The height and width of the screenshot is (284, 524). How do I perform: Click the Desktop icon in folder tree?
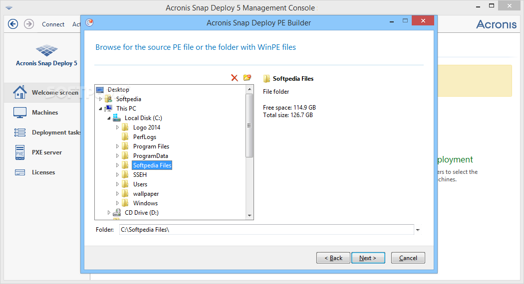point(100,90)
